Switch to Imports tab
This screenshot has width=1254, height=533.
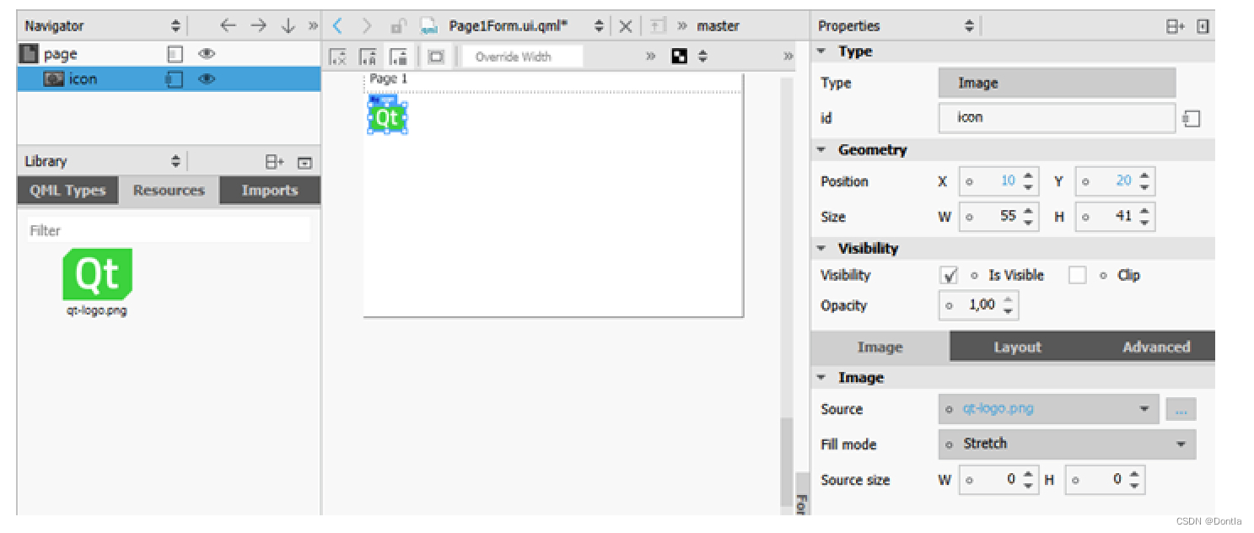[270, 191]
